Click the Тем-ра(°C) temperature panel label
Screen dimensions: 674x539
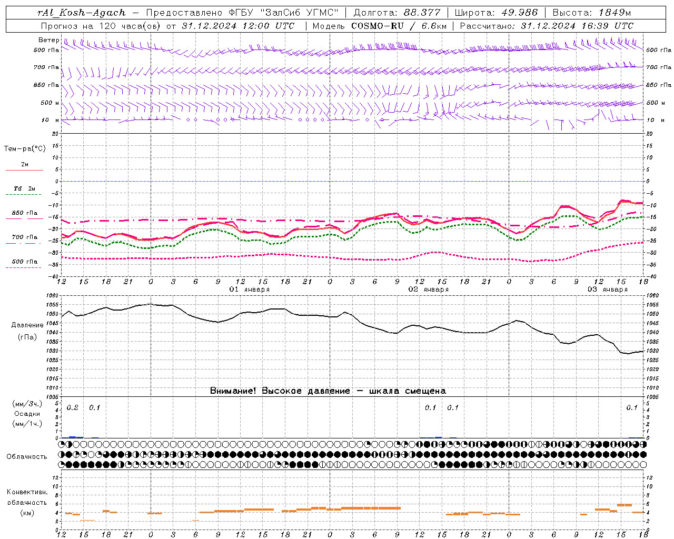click(x=25, y=149)
